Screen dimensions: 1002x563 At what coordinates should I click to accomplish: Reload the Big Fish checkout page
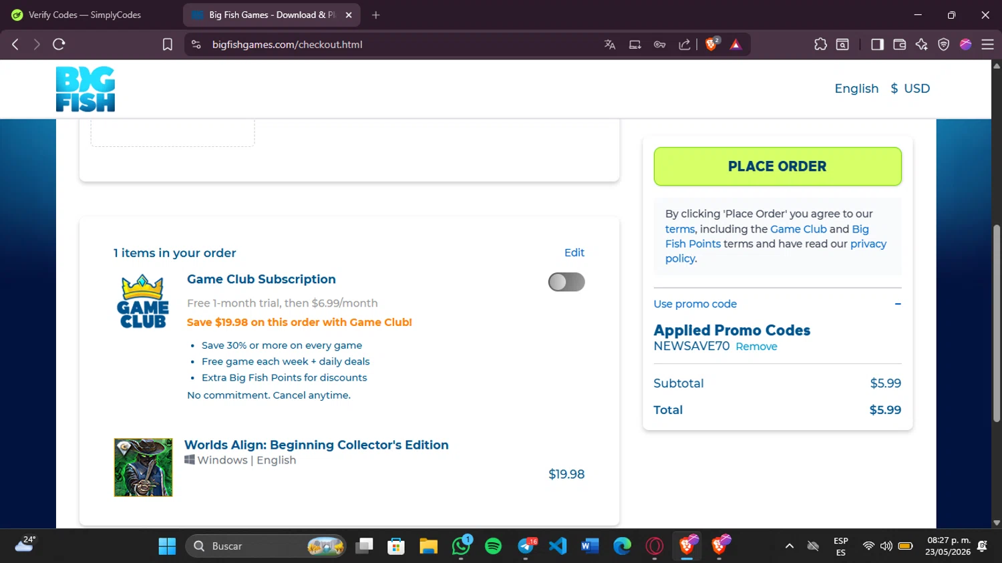tap(59, 45)
